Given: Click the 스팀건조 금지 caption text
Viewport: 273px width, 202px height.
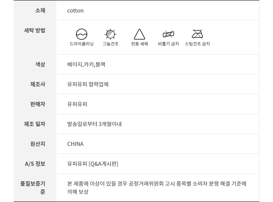Looking at the screenshot, I should coord(197,44).
